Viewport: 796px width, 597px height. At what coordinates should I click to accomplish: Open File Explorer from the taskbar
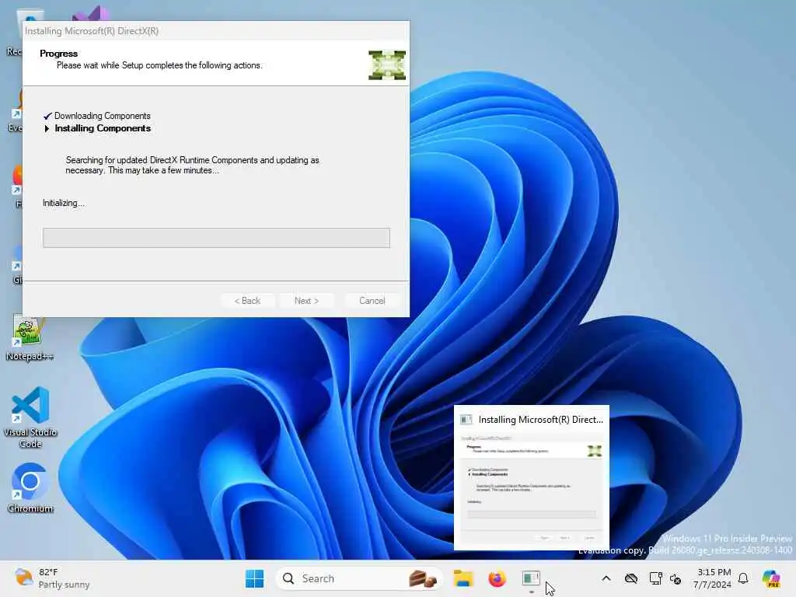pos(463,578)
